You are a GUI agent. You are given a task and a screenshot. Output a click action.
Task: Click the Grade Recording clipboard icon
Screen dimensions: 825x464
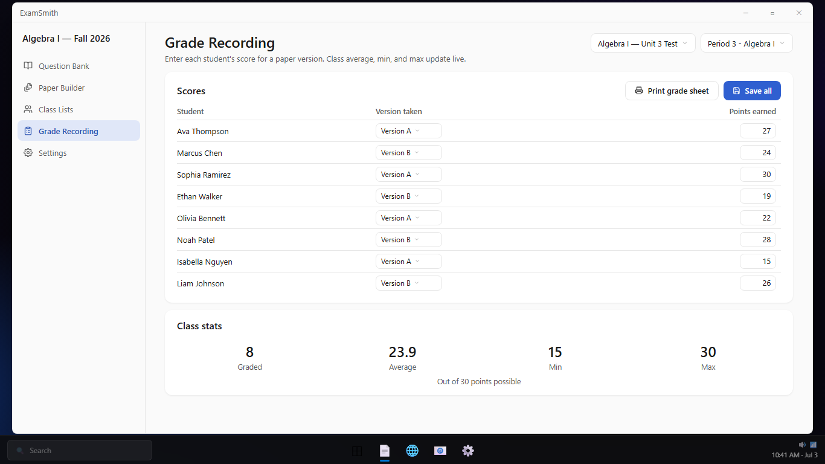point(28,131)
